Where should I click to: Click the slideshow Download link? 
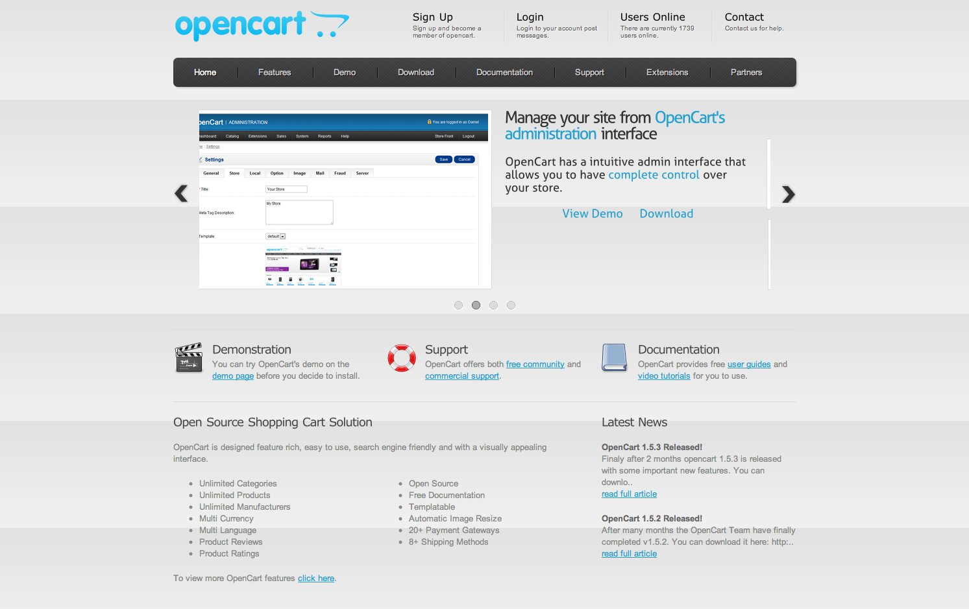click(667, 214)
